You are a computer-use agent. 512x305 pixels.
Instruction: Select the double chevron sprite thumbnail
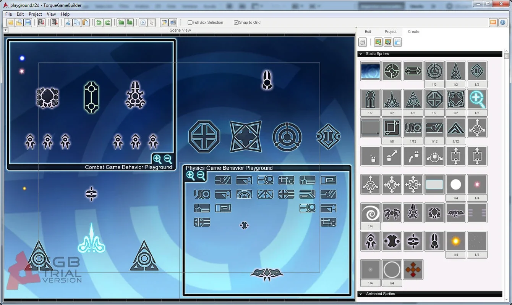(x=455, y=128)
